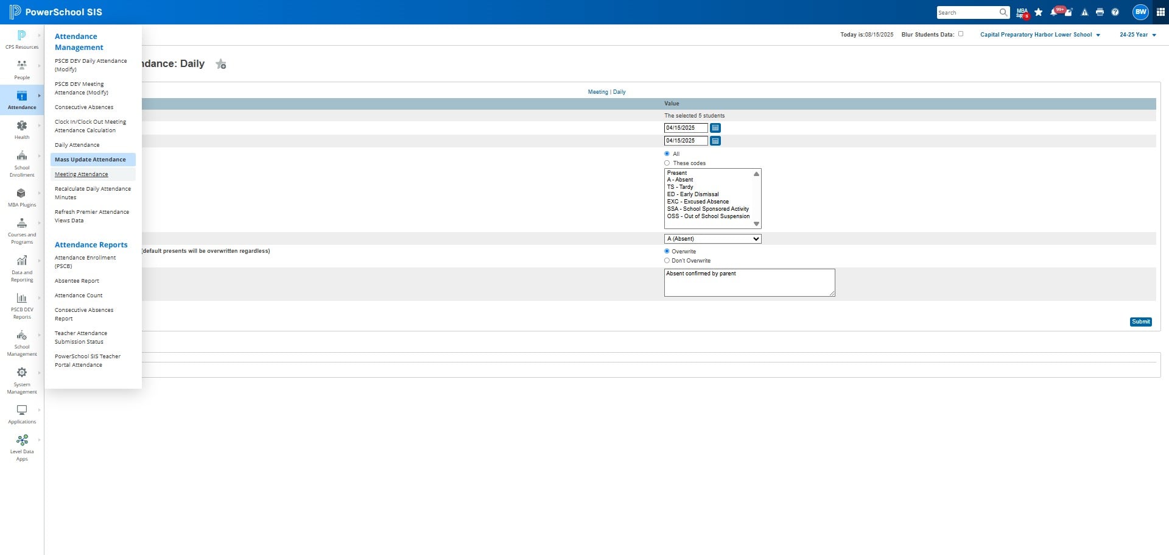
Task: Open calendar picker for first date field
Action: pos(715,128)
